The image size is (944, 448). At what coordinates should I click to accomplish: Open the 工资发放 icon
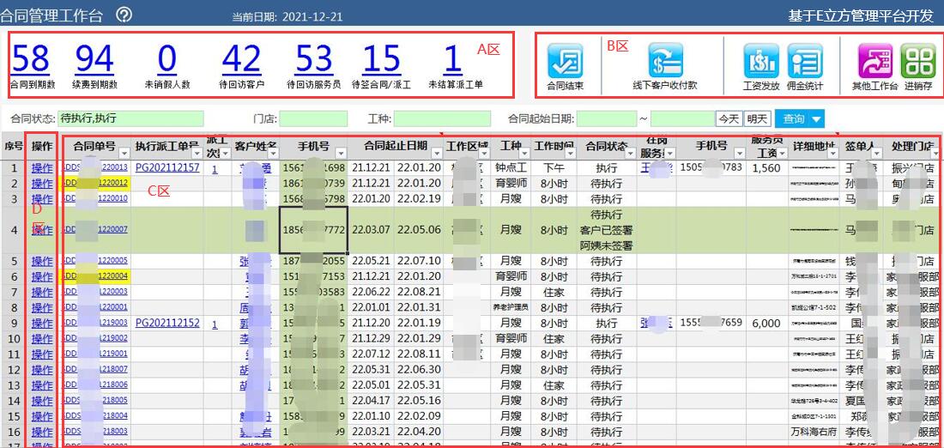click(761, 61)
